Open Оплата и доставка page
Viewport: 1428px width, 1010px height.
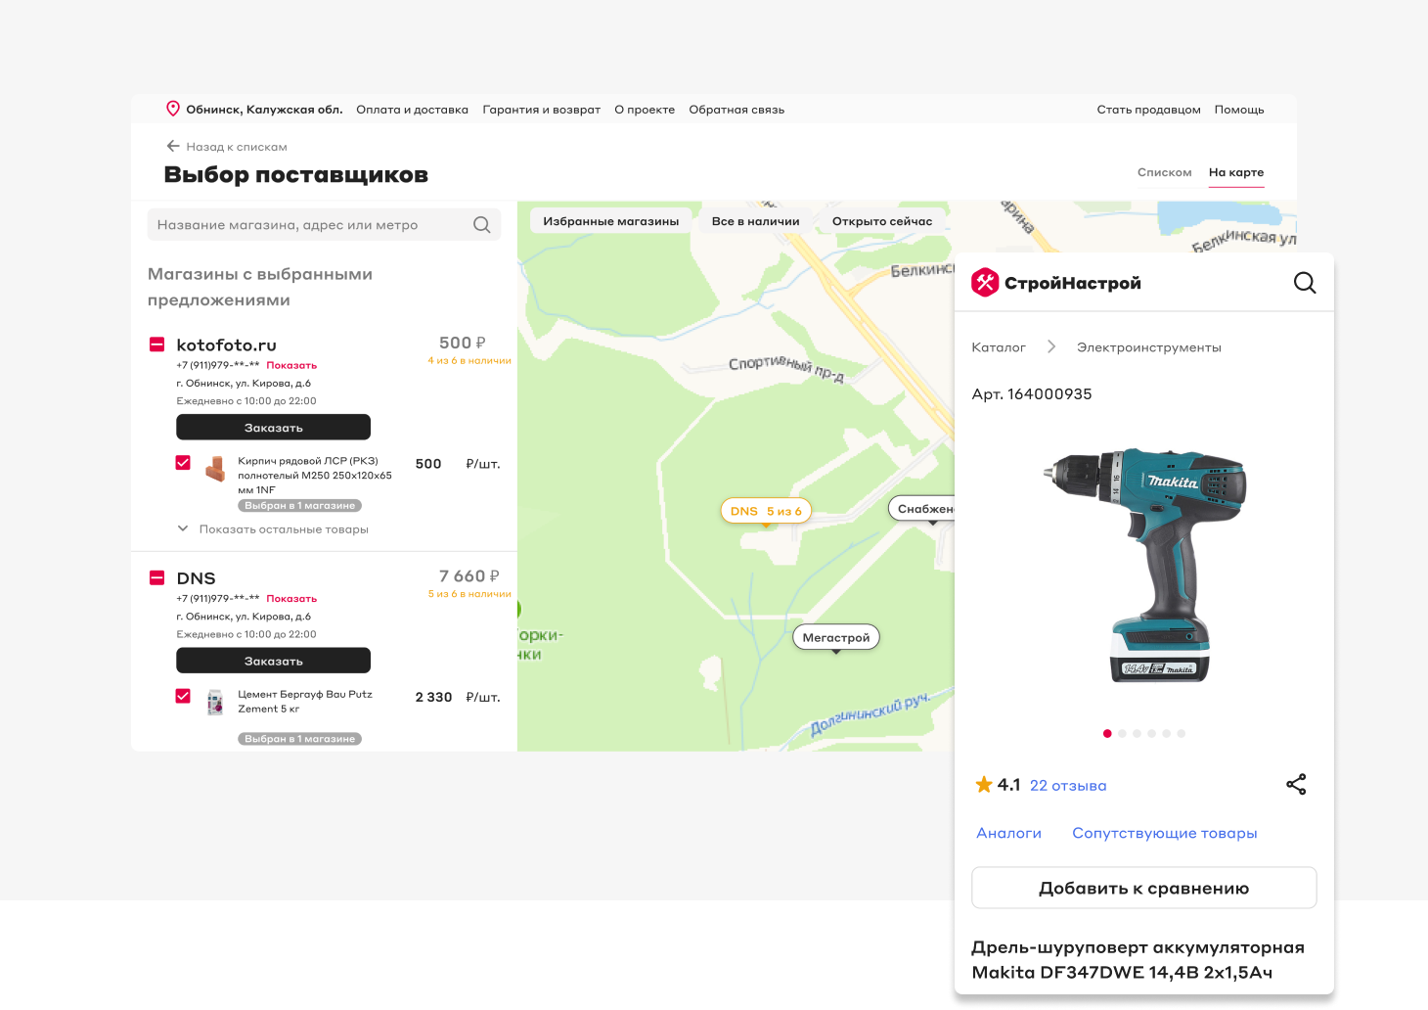412,110
